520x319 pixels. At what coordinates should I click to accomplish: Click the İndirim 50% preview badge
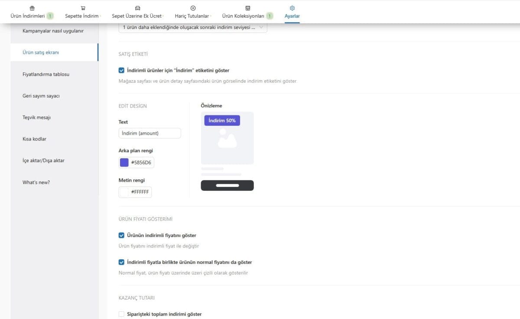pyautogui.click(x=222, y=120)
